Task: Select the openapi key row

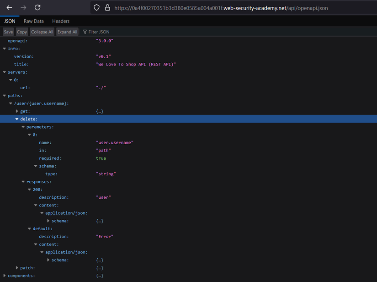Action: tap(188, 41)
